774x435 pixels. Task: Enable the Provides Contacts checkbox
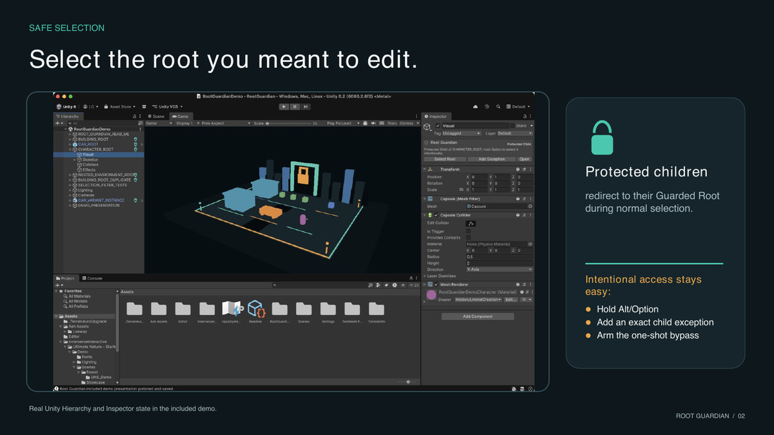click(x=468, y=238)
